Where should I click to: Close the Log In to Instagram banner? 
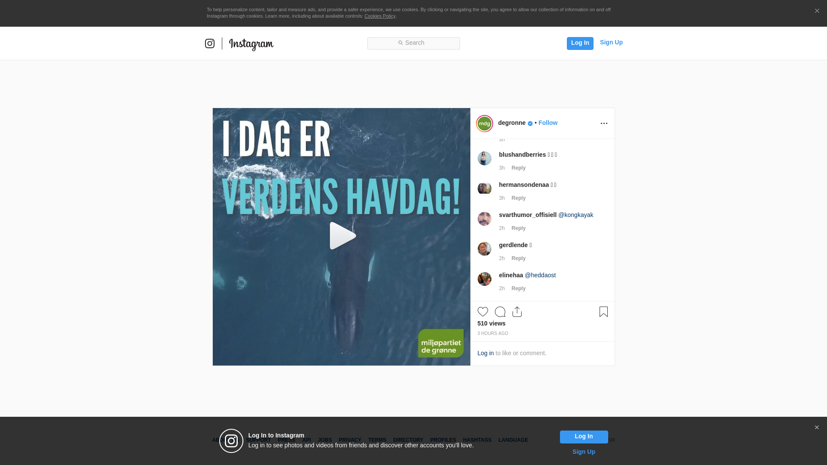click(x=817, y=428)
